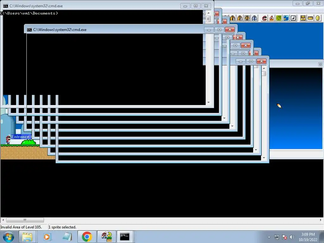The height and width of the screenshot is (243, 324).
Task: Click the 'Invalid Area of Level 105.' status text
Action: pyautogui.click(x=21, y=227)
